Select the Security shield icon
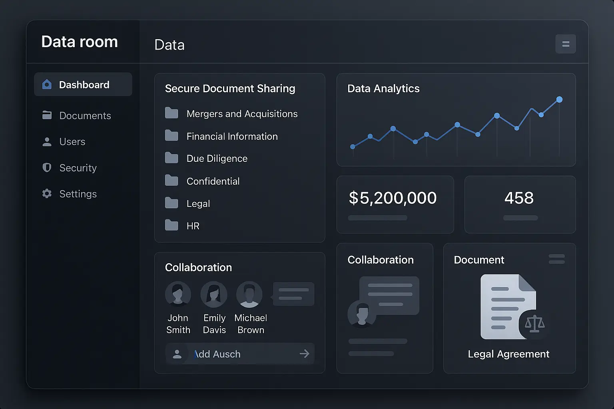614x409 pixels. [x=47, y=168]
